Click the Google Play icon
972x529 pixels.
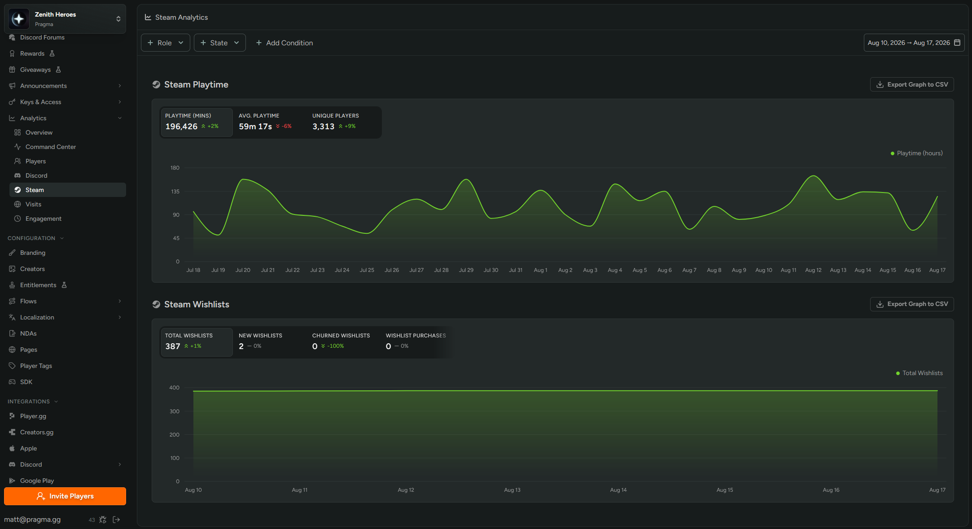tap(12, 481)
